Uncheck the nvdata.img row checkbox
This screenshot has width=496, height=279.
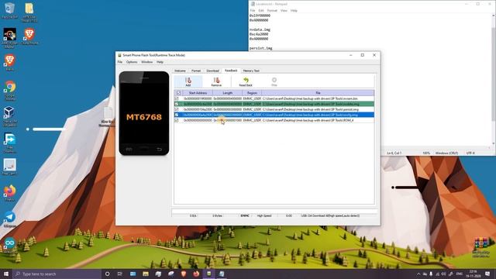coord(177,104)
